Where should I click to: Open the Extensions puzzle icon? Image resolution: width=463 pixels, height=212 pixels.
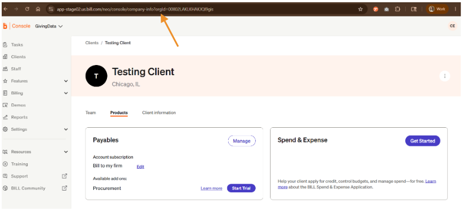(397, 9)
